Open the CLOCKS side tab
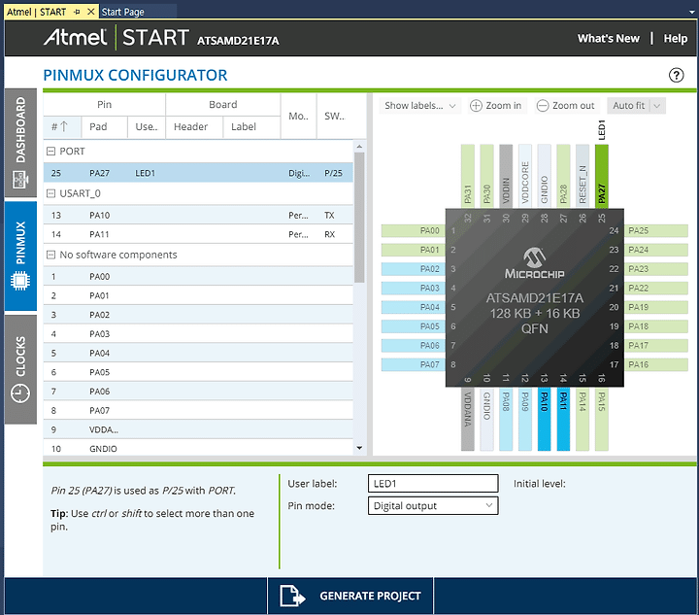Viewport: 699px width, 615px height. (x=20, y=369)
